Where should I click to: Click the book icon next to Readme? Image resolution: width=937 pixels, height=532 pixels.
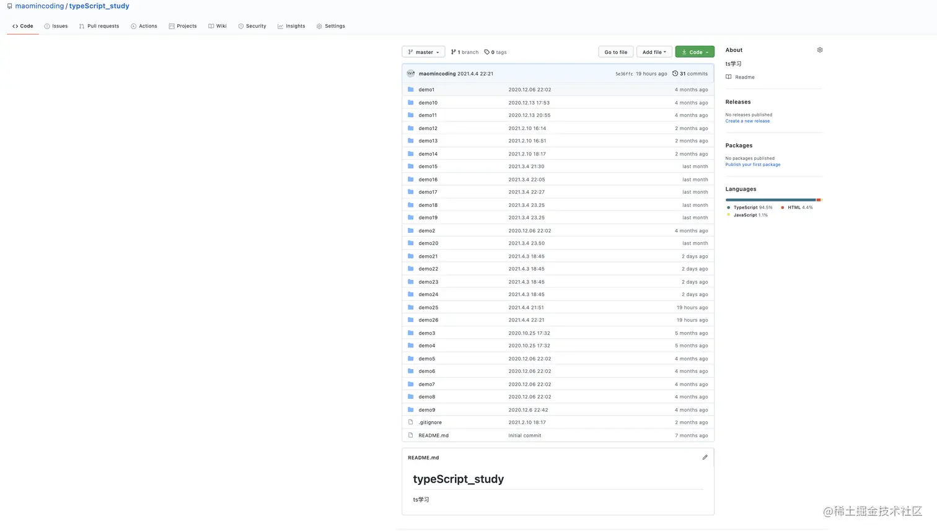click(x=729, y=77)
